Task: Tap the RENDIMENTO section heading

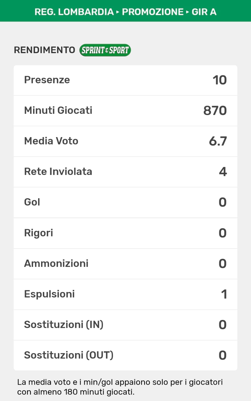Action: 44,50
